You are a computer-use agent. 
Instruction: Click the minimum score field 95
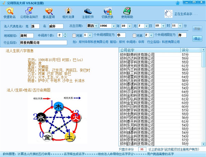tap(142, 149)
